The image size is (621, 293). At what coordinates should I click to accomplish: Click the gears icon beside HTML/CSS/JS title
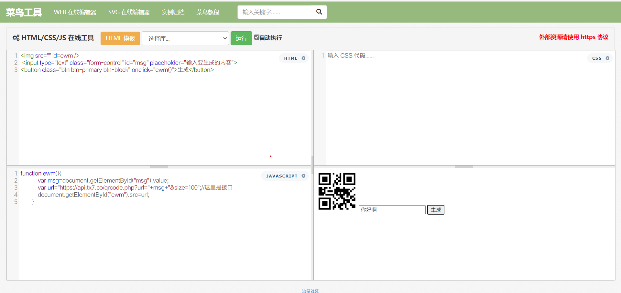(x=16, y=38)
